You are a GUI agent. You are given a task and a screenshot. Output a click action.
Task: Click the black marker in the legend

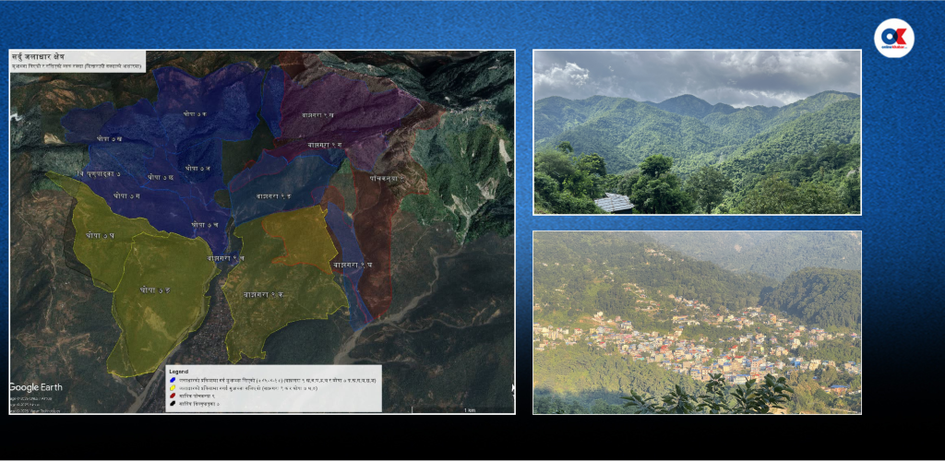coord(173,403)
